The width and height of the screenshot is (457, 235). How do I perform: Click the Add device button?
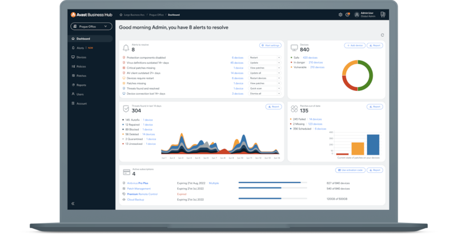[354, 45]
